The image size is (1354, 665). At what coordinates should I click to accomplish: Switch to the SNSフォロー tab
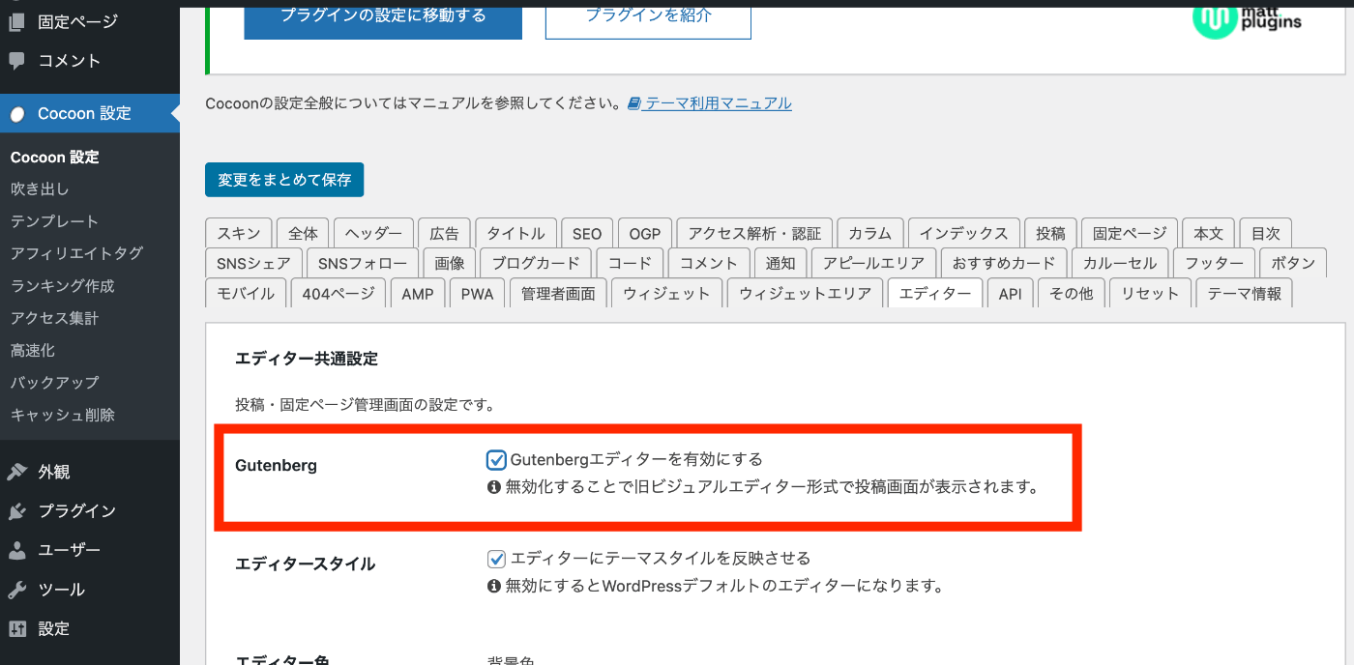363,263
